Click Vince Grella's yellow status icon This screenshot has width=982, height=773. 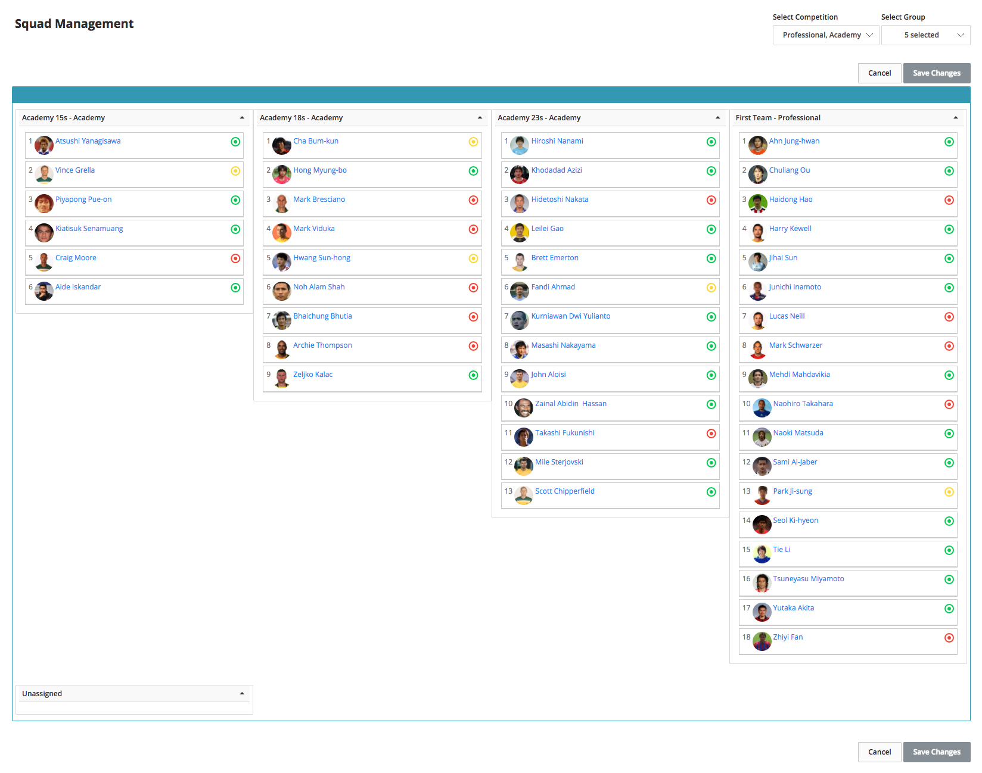coord(235,171)
